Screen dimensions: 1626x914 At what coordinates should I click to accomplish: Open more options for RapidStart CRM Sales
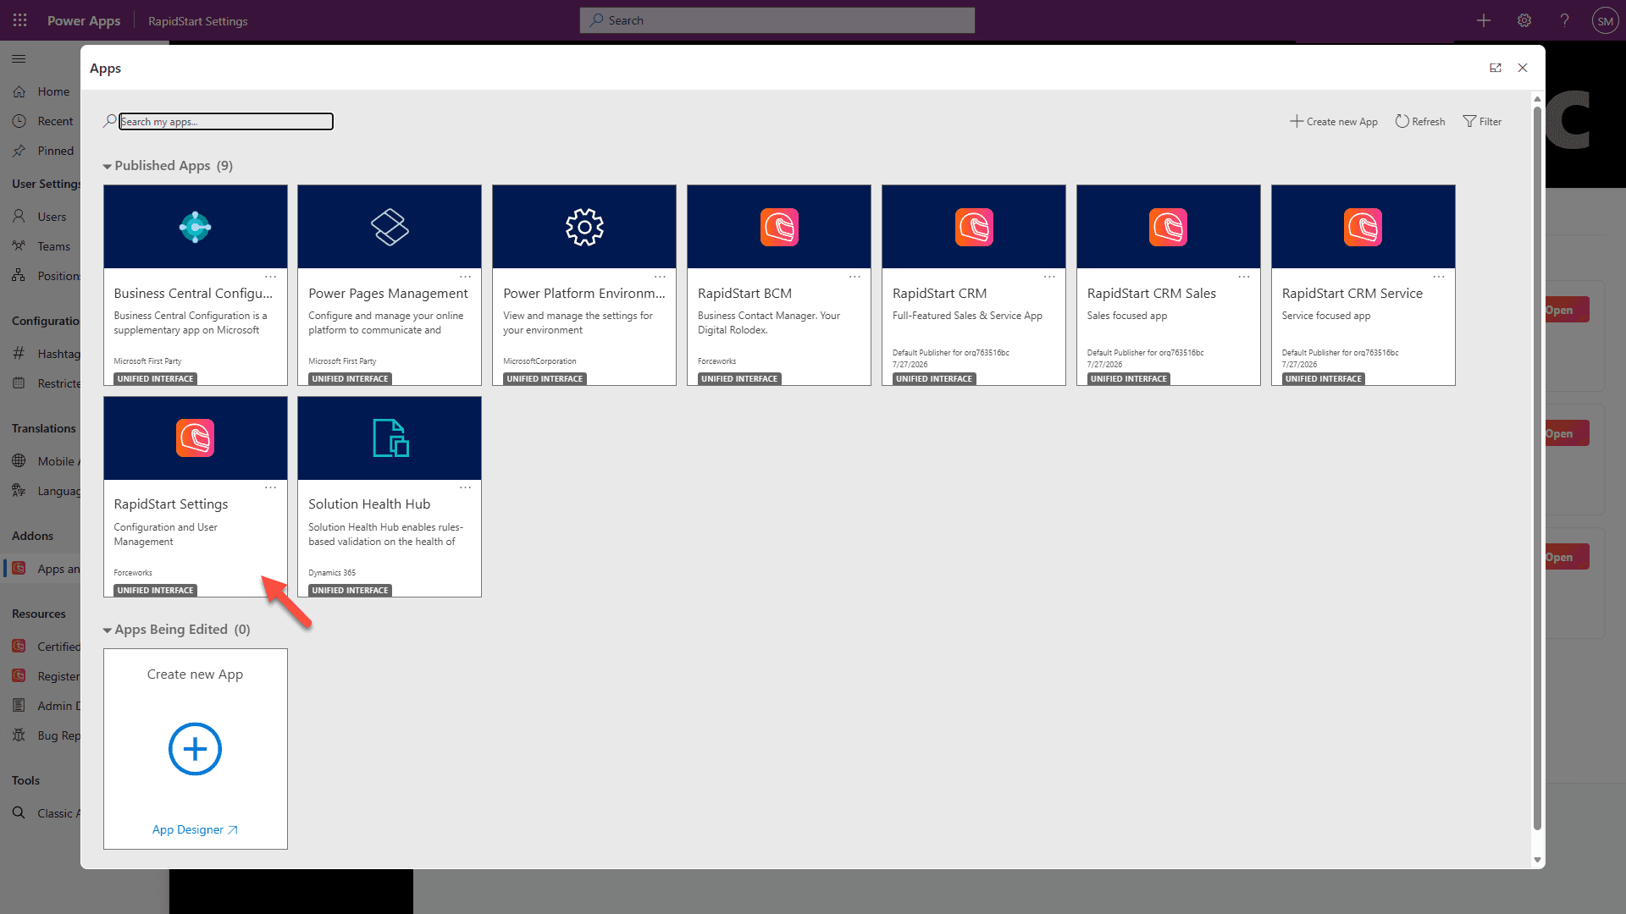click(x=1244, y=277)
